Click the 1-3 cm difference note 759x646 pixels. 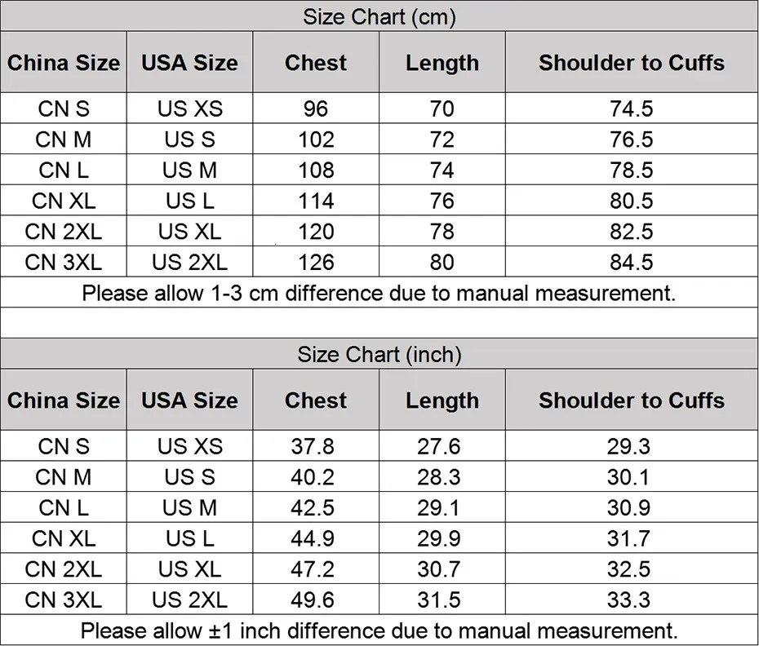(379, 293)
